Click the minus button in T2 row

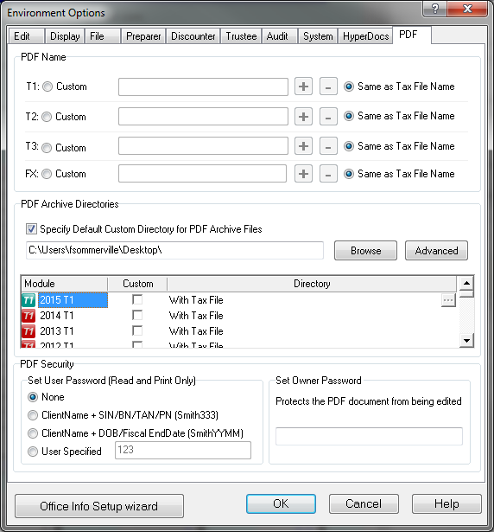point(328,117)
